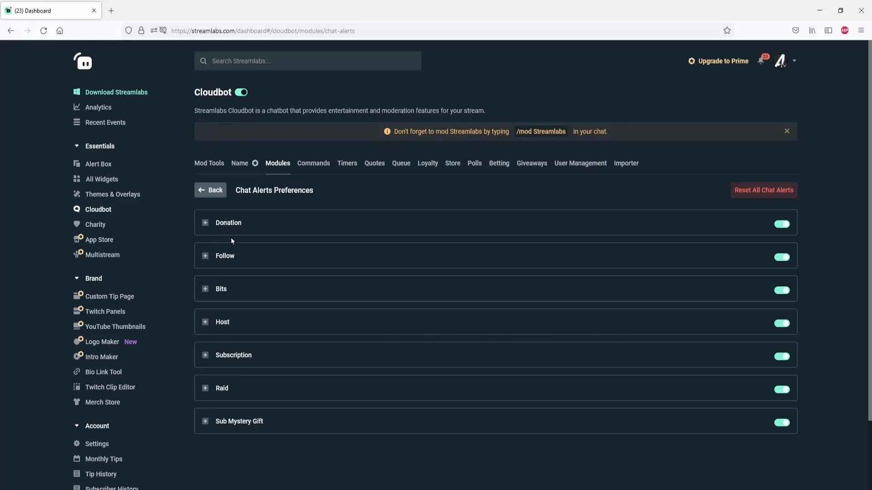
Task: Collapse the Essentials sidebar section
Action: coord(76,146)
